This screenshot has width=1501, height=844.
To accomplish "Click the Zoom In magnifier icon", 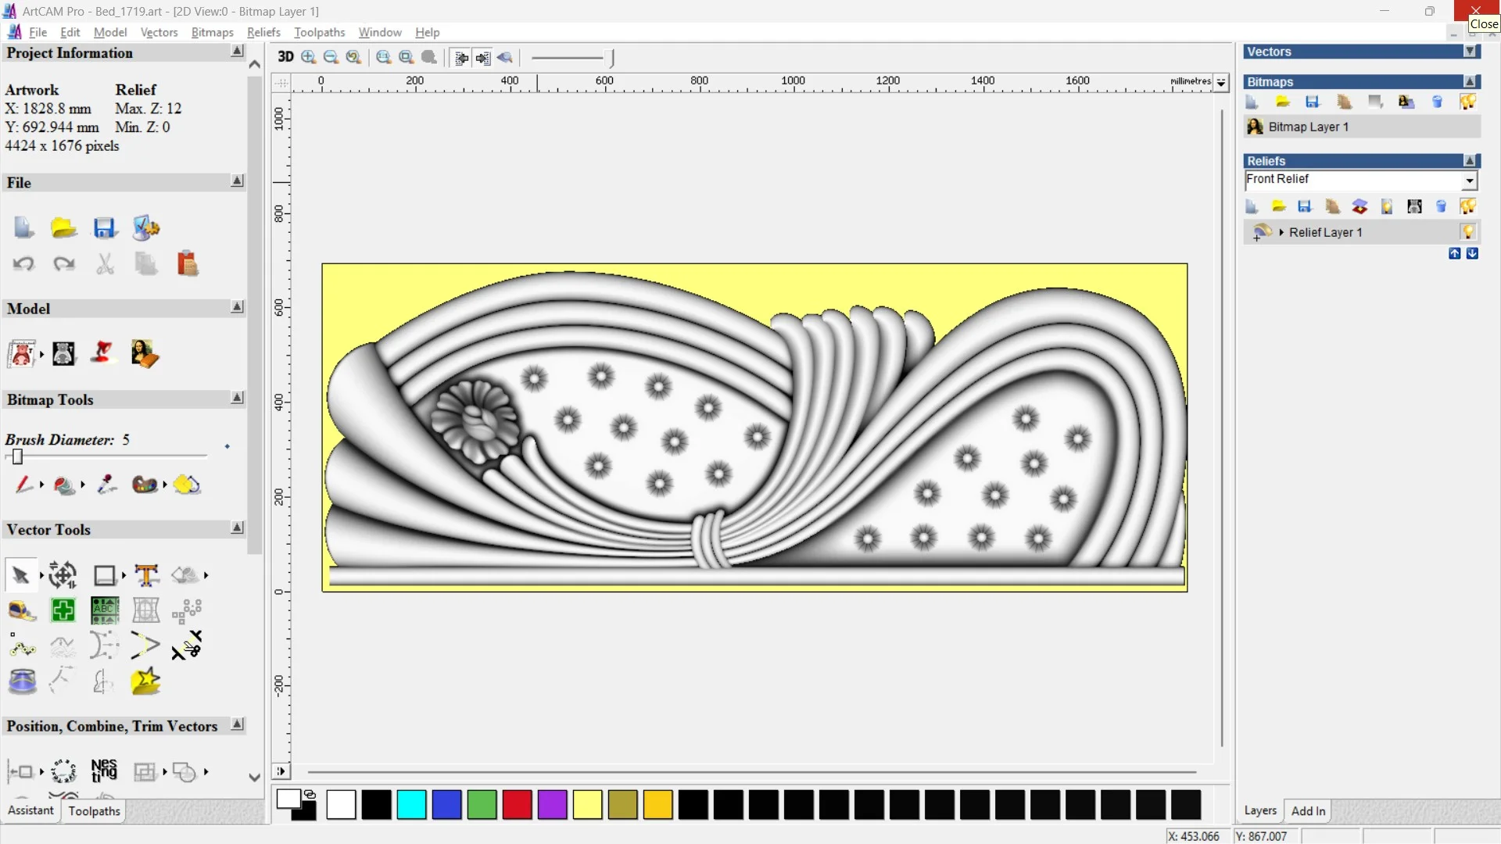I will click(x=308, y=57).
